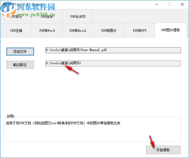Click the 输出路径 button
189x158 pixels.
point(20,65)
